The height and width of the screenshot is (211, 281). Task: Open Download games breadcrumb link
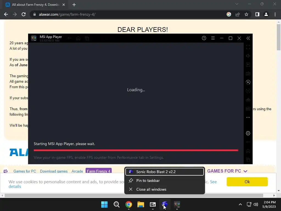pos(54,171)
